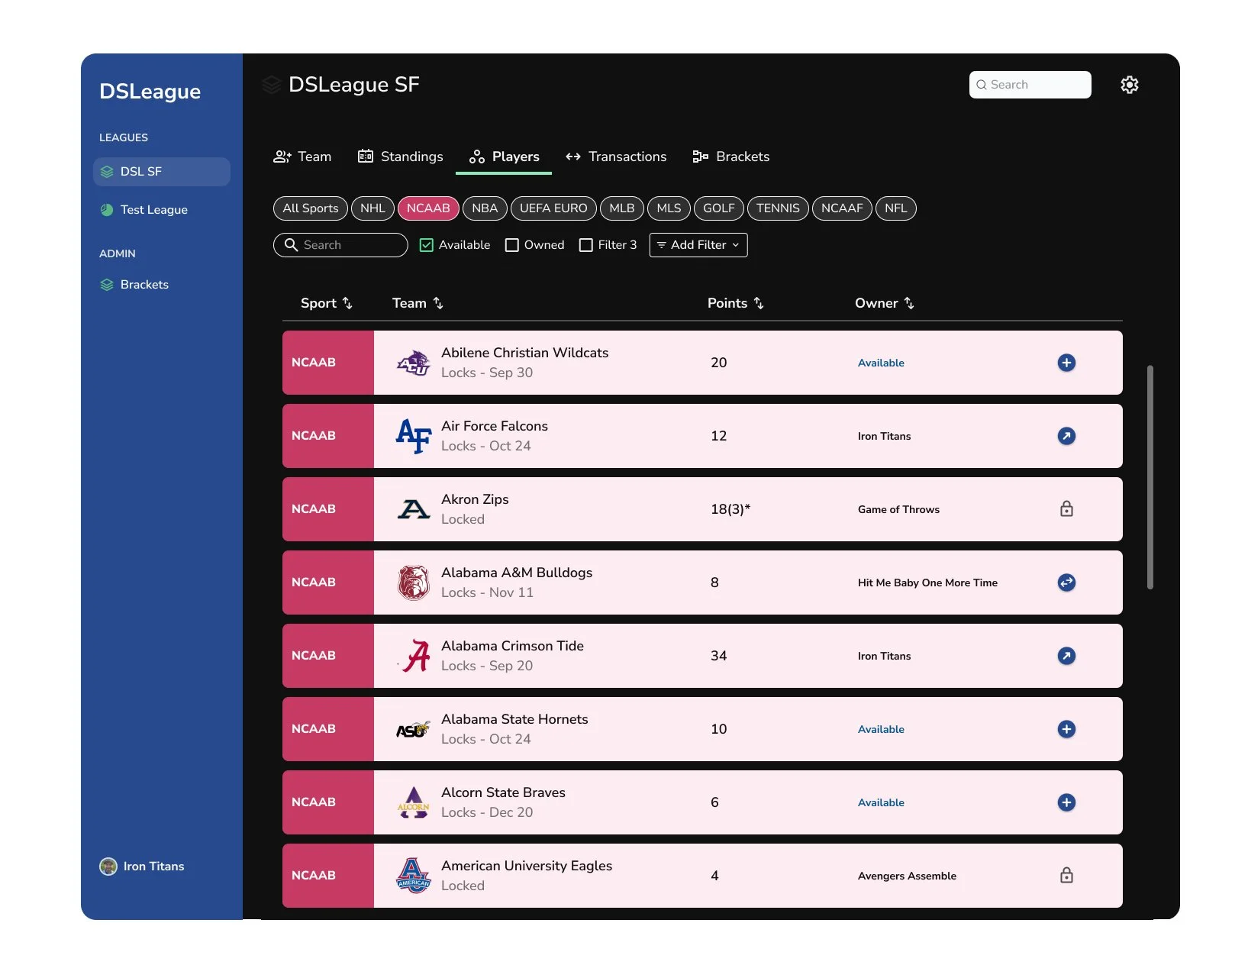Click lock icon for American University Eagles
1248x965 pixels.
(1066, 876)
